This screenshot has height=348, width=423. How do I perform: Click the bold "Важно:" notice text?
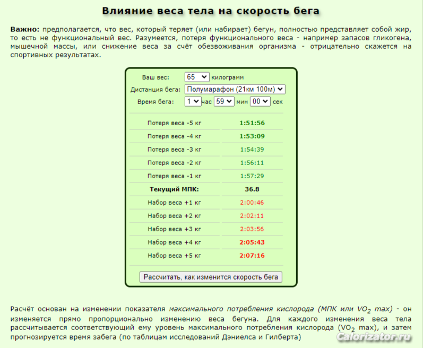click(25, 29)
